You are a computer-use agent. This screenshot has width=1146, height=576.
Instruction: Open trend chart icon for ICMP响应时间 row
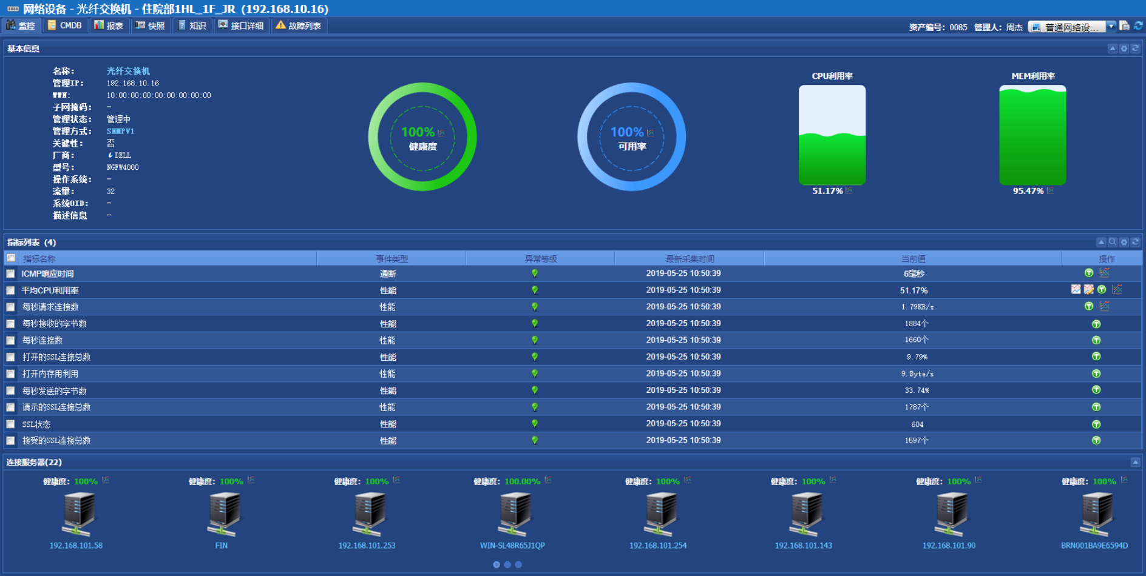pos(1104,273)
